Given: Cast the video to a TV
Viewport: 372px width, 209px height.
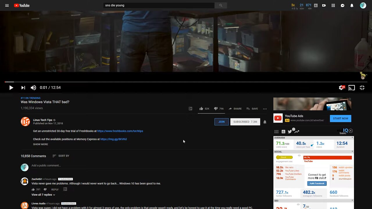Looking at the screenshot, I should pos(352,88).
